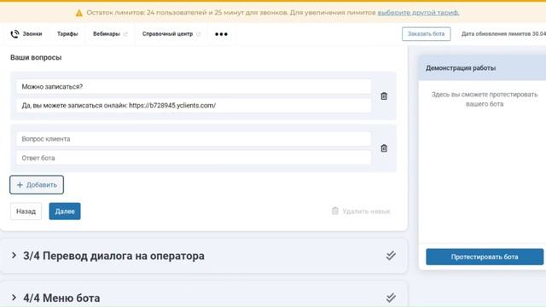Delete the Можно записаться question block
Image resolution: width=546 pixels, height=307 pixels.
[384, 96]
